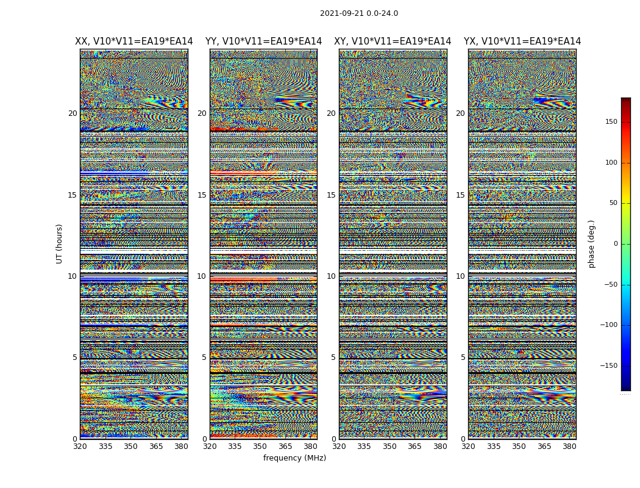
Task: Click the phase colorbar
Action: click(x=626, y=244)
